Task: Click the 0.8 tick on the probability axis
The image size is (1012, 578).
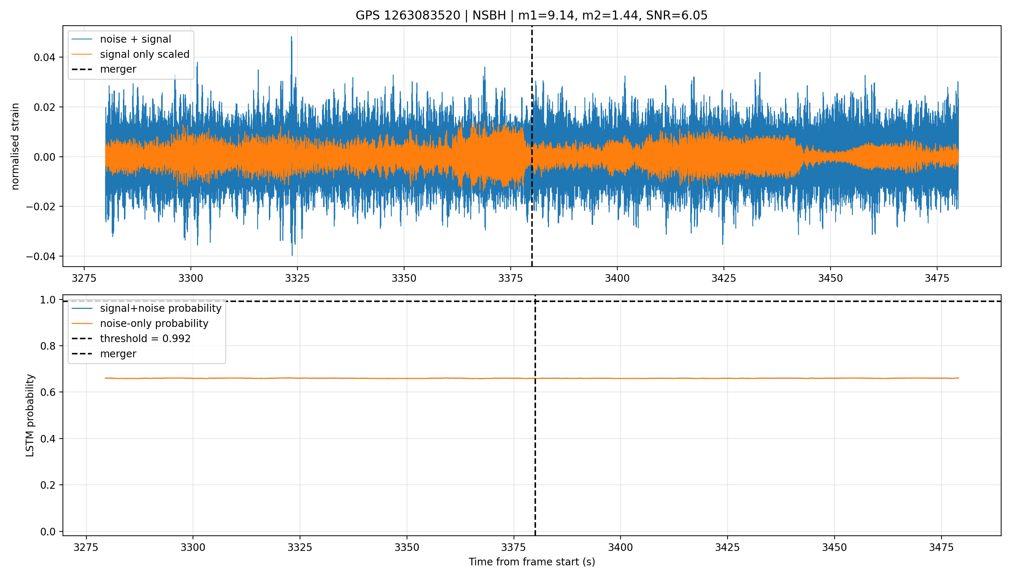Action: click(48, 346)
